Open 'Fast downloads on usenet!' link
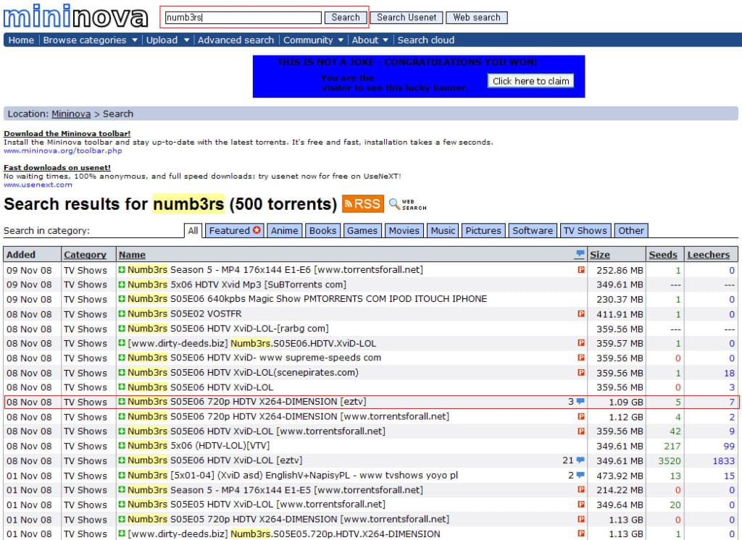 click(x=57, y=168)
